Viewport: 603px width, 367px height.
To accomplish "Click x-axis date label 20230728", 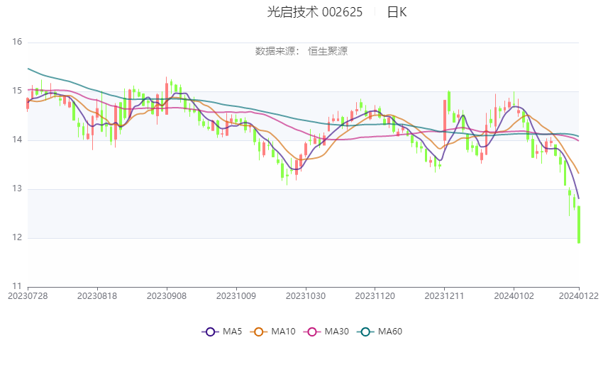I will (x=28, y=296).
